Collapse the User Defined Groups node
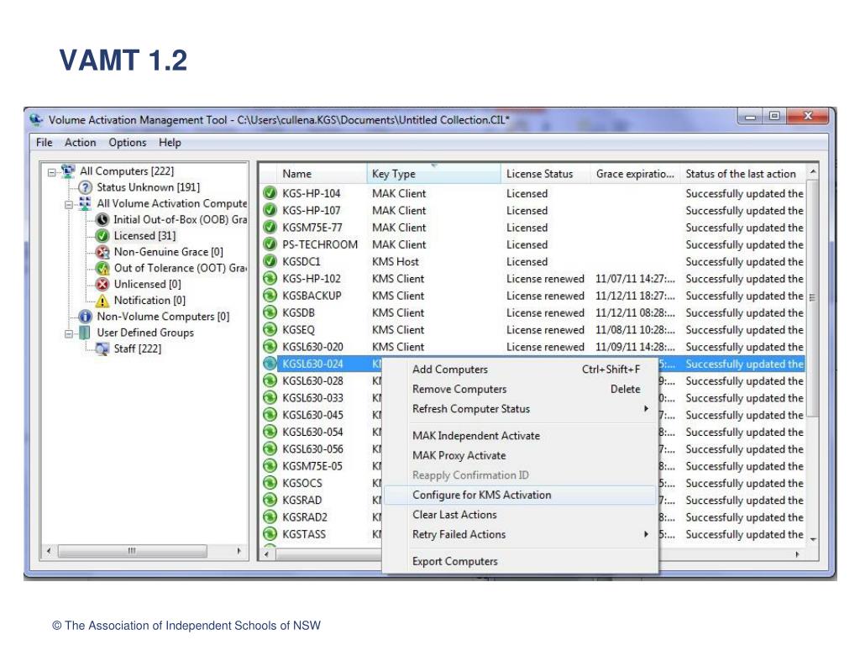The height and width of the screenshot is (645, 860). [x=69, y=333]
